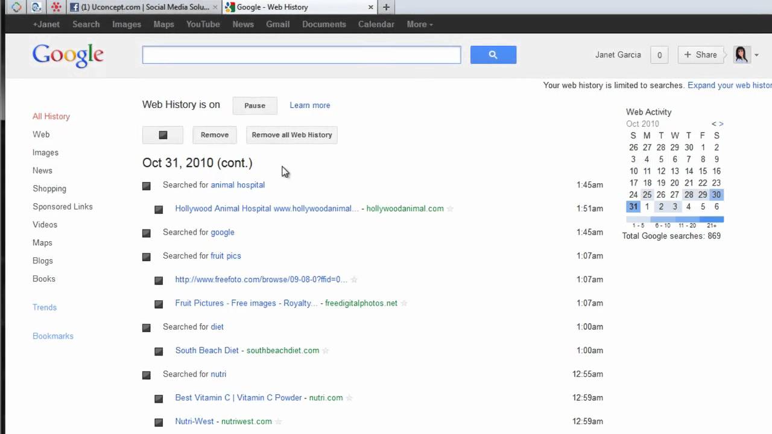Tick checkbox for Best Vitamin C result
This screenshot has height=434, width=772.
[x=159, y=398]
